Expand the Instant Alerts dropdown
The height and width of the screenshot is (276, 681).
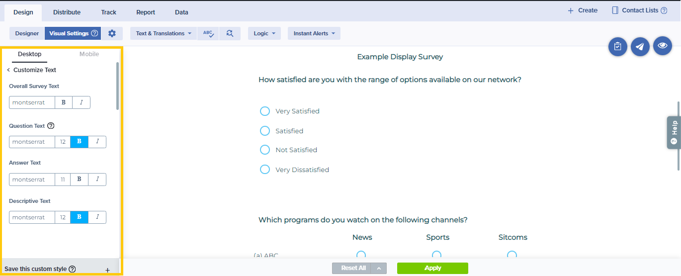[314, 33]
